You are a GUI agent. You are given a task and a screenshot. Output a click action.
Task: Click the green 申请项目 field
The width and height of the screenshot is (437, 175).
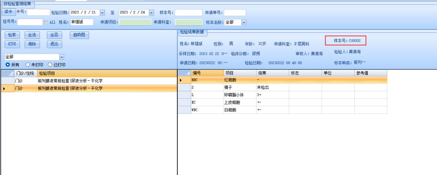tap(135, 22)
